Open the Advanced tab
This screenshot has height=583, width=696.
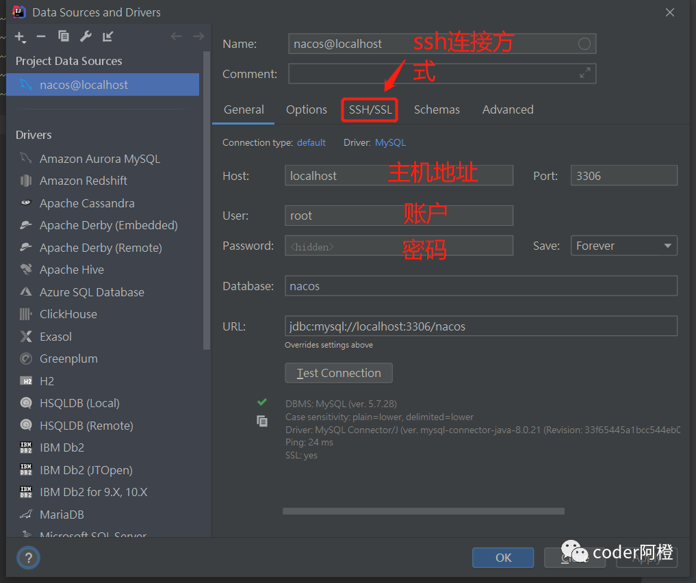(x=508, y=109)
